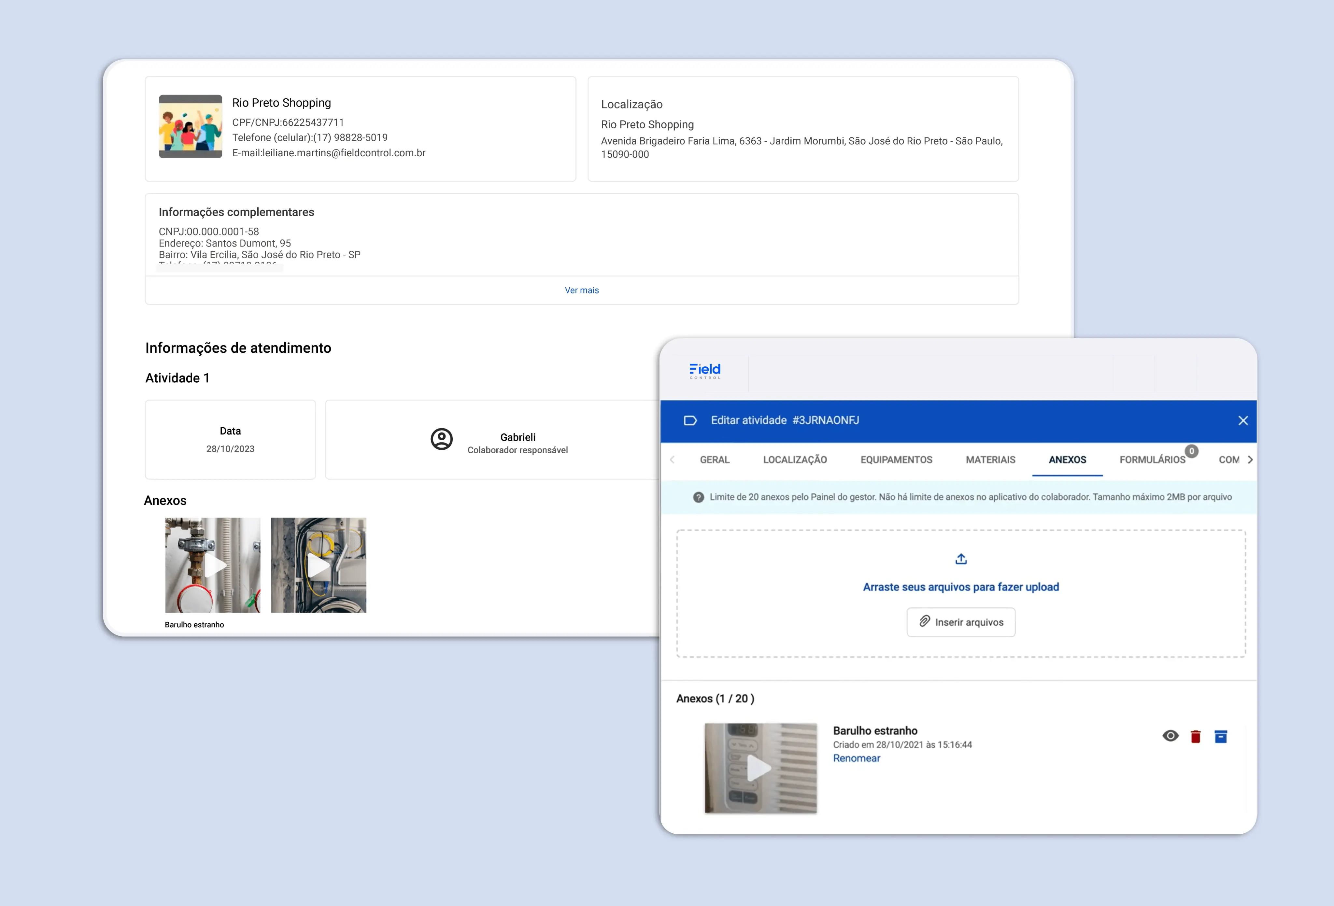Click the 'Atividade 1' heading

click(x=177, y=378)
